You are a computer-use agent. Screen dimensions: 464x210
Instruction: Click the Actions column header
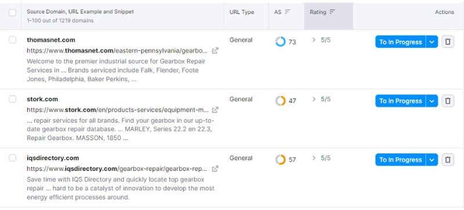[x=444, y=12]
